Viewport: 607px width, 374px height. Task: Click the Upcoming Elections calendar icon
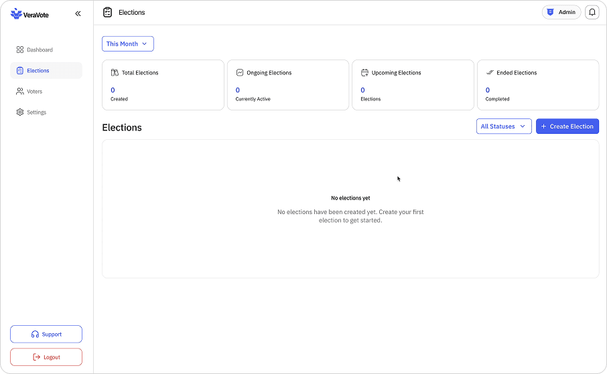click(x=364, y=73)
